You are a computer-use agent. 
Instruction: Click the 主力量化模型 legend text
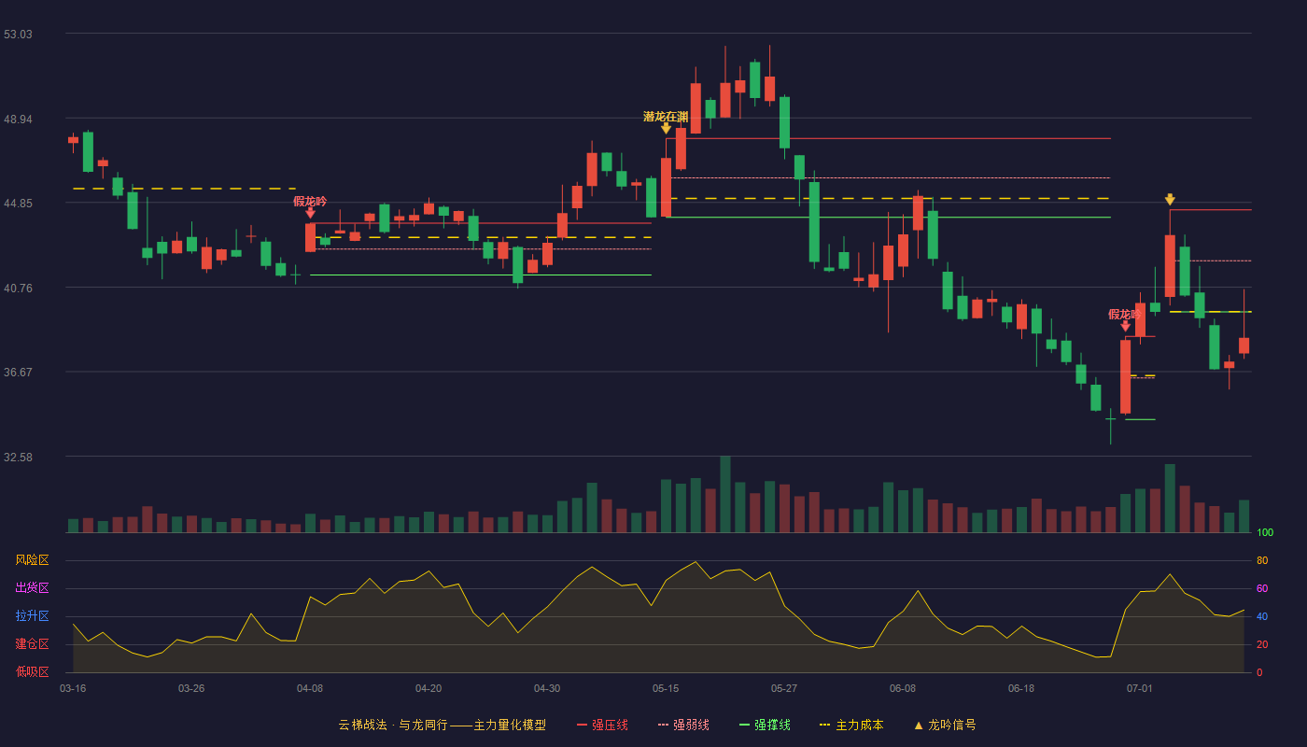pyautogui.click(x=510, y=725)
